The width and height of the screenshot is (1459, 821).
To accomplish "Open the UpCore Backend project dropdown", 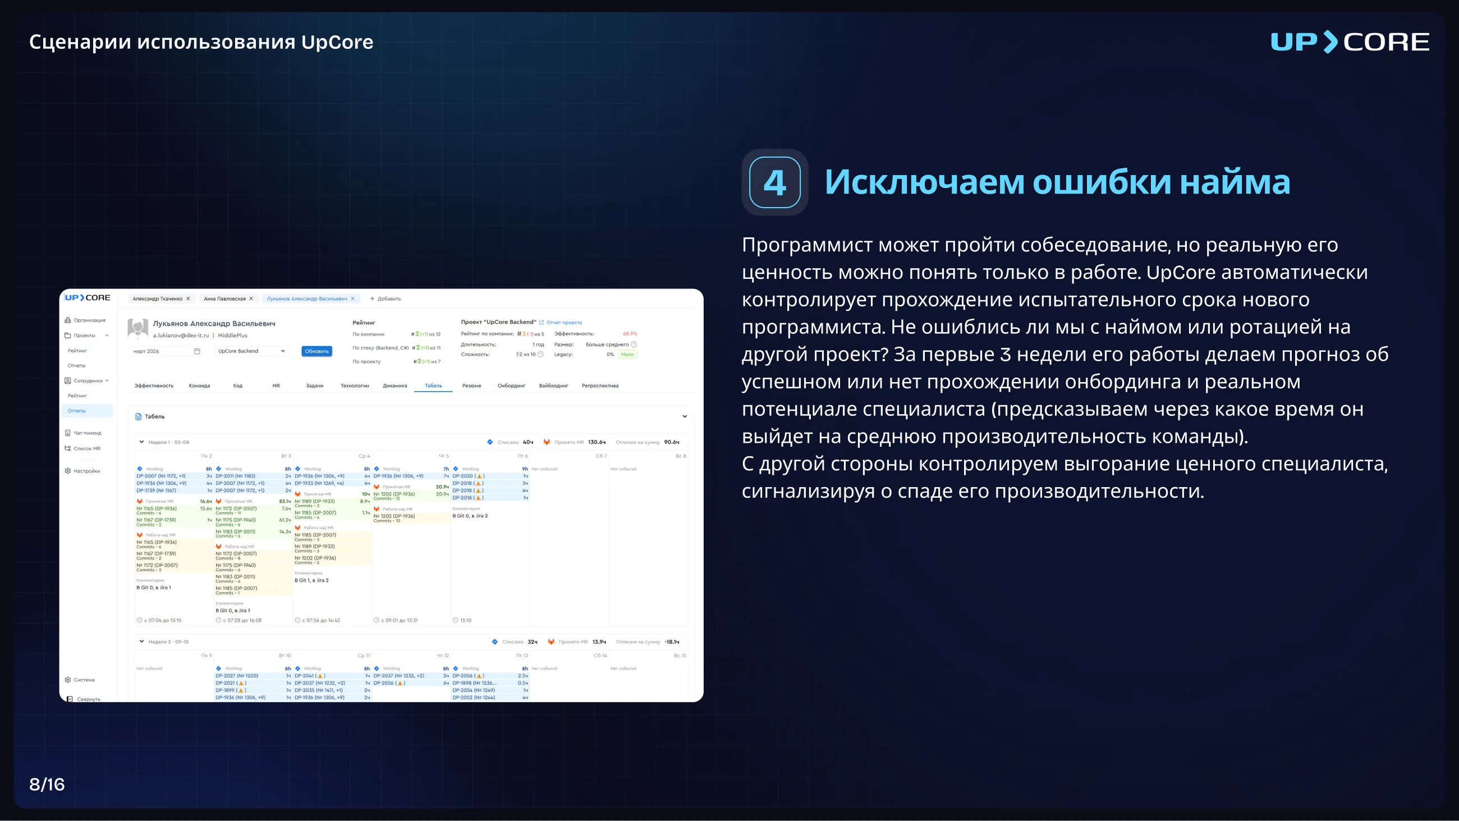I will click(252, 351).
